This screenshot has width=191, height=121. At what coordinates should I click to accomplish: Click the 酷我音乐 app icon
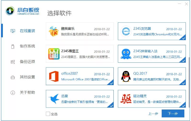[54, 31]
